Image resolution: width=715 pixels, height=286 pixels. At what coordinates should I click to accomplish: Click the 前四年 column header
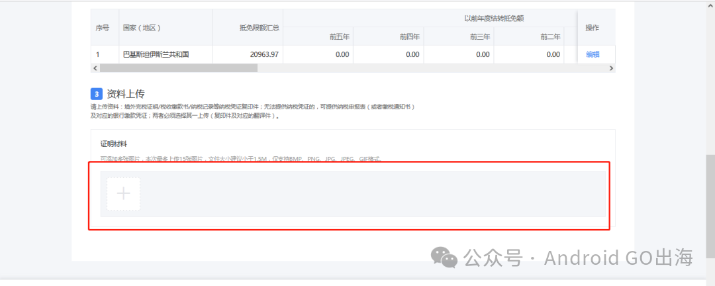click(388, 36)
